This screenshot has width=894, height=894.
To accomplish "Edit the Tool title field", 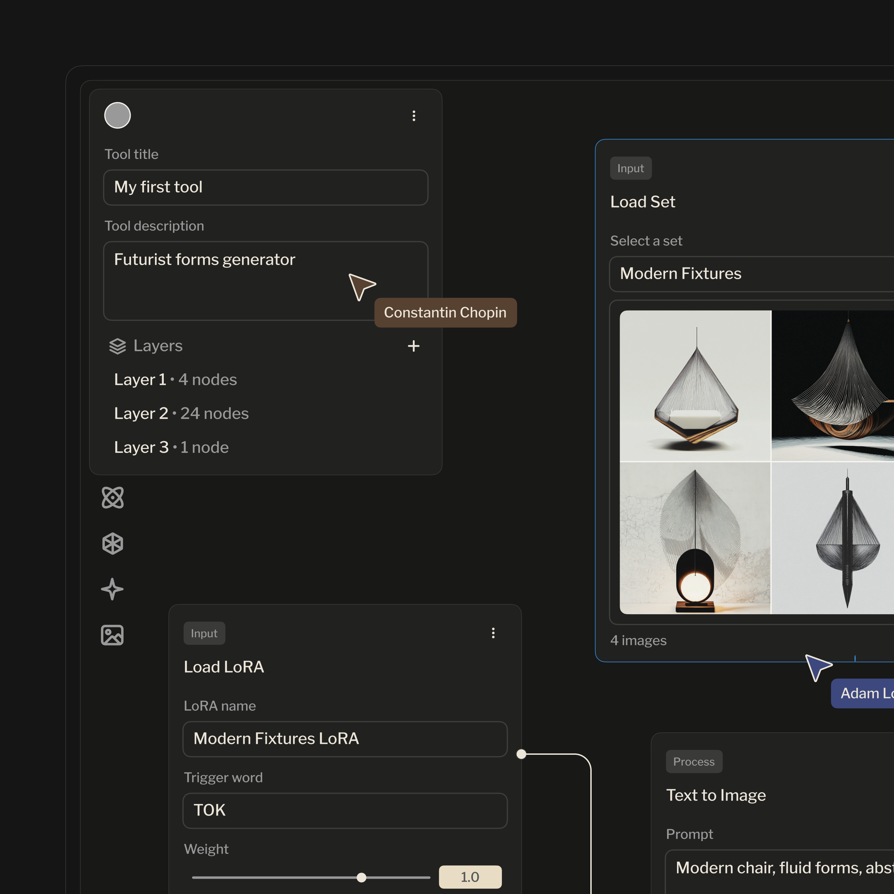I will [265, 187].
